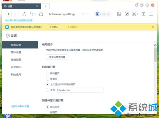Click the import bookmarks from other browsers link

coord(19,20)
